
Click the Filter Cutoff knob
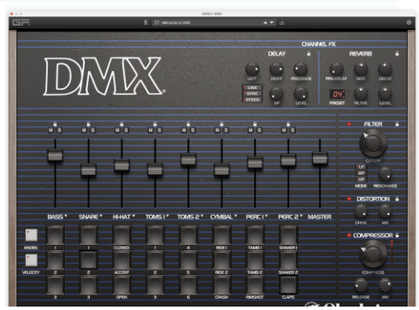pyautogui.click(x=373, y=143)
